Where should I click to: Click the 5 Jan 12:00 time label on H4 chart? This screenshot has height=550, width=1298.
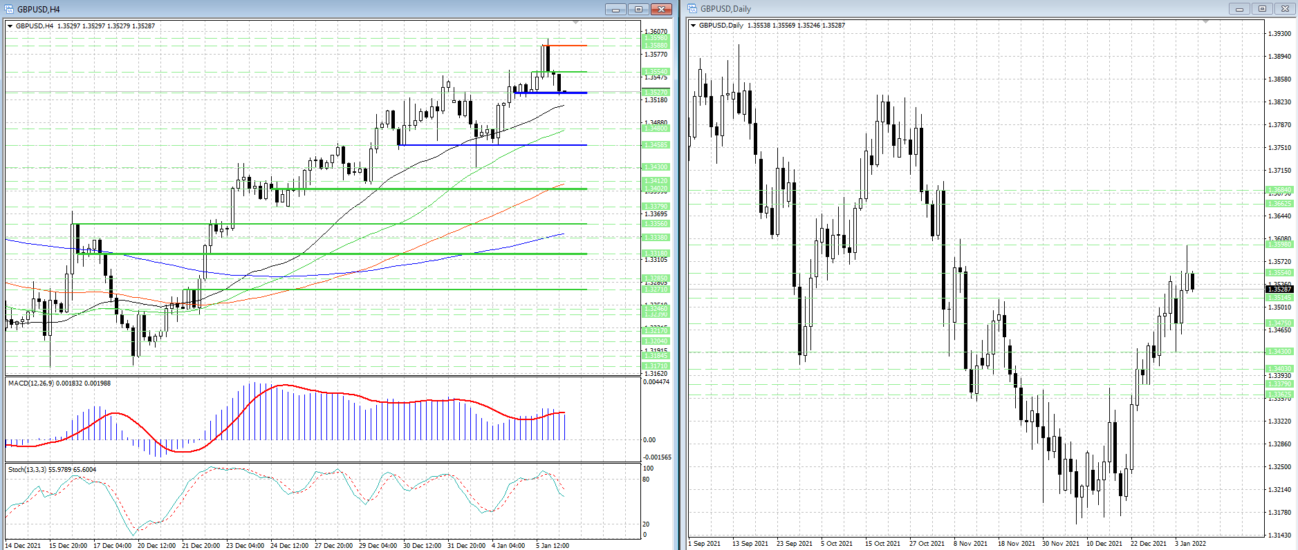(x=553, y=546)
